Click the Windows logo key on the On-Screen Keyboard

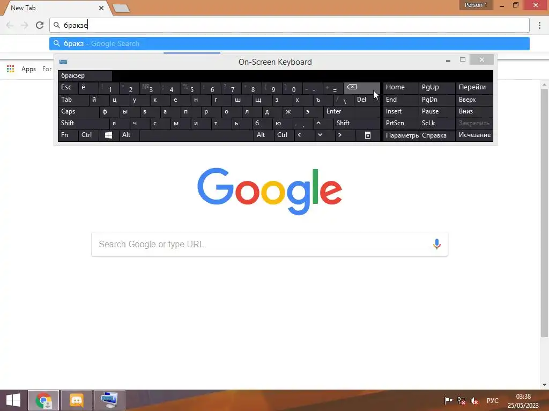[x=108, y=135]
